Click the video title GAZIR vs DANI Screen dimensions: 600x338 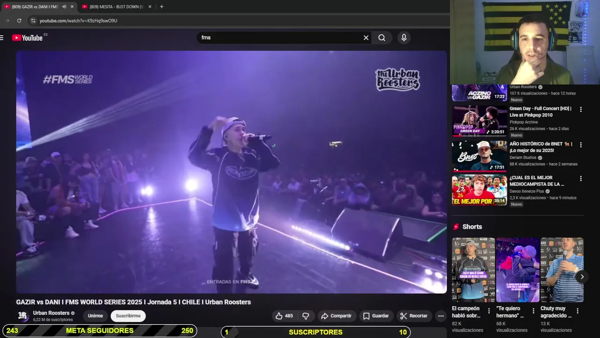click(x=134, y=302)
